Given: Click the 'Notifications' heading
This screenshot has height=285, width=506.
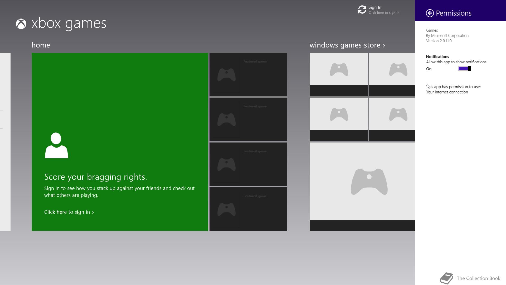Looking at the screenshot, I should [437, 57].
